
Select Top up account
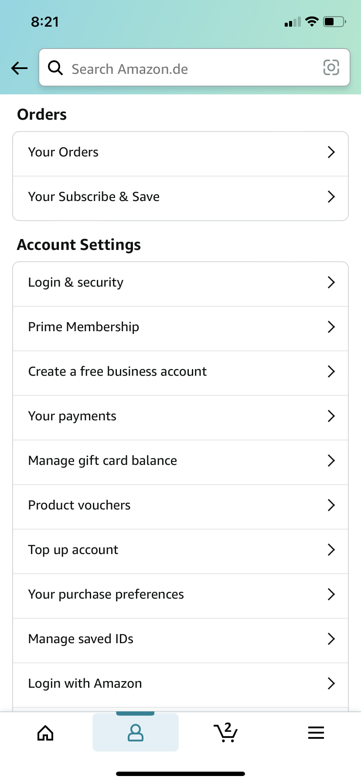[x=180, y=550]
